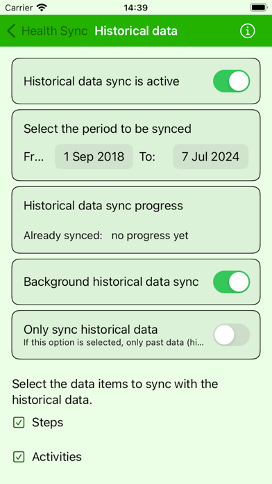
Task: Open the From date picker 1 Sep 2018
Action: pos(94,156)
